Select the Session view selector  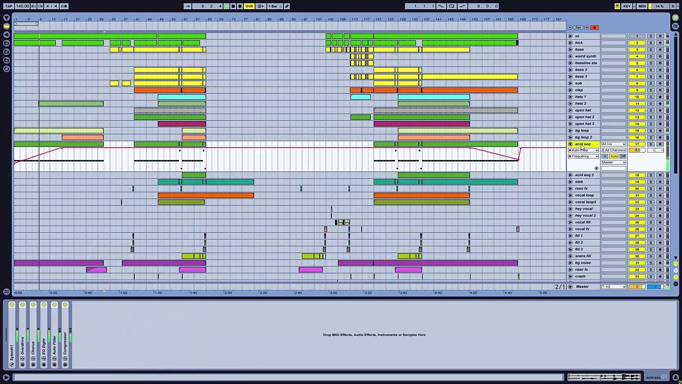click(676, 26)
